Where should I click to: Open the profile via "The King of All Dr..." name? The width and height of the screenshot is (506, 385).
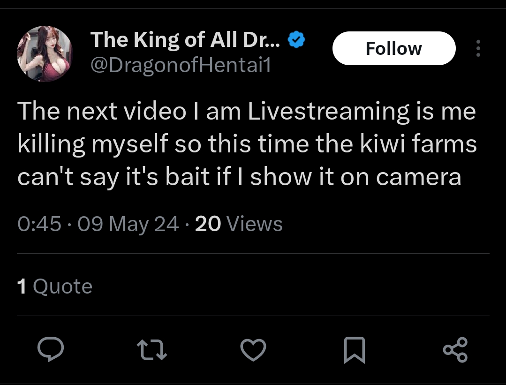[x=185, y=40]
